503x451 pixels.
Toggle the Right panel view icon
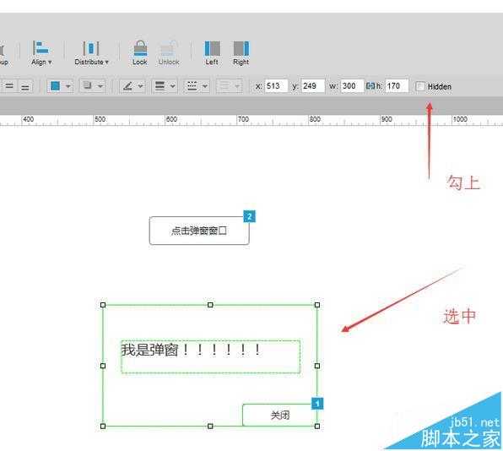241,48
